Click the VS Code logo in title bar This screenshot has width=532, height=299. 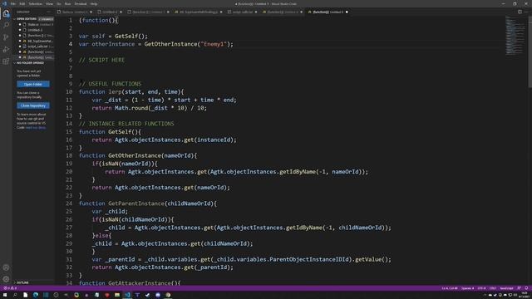pos(4,3)
